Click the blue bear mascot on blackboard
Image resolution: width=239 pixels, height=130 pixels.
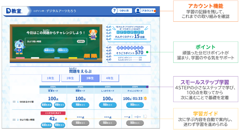click(x=19, y=47)
